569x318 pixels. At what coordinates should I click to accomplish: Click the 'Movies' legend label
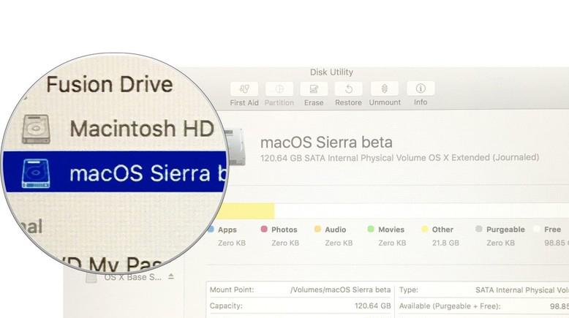(391, 230)
